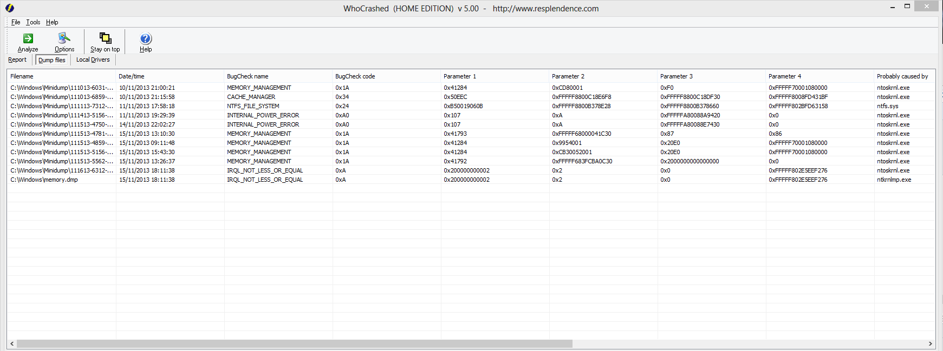Screen dimensions: 943x351
Task: Click the Analyze toolbar icon
Action: (x=28, y=38)
